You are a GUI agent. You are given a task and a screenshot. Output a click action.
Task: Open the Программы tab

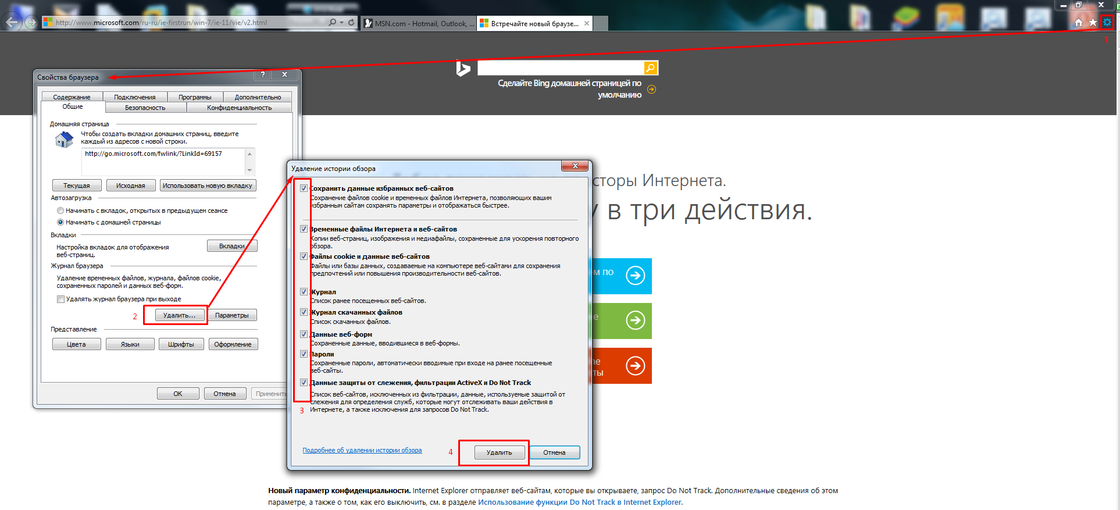[195, 97]
